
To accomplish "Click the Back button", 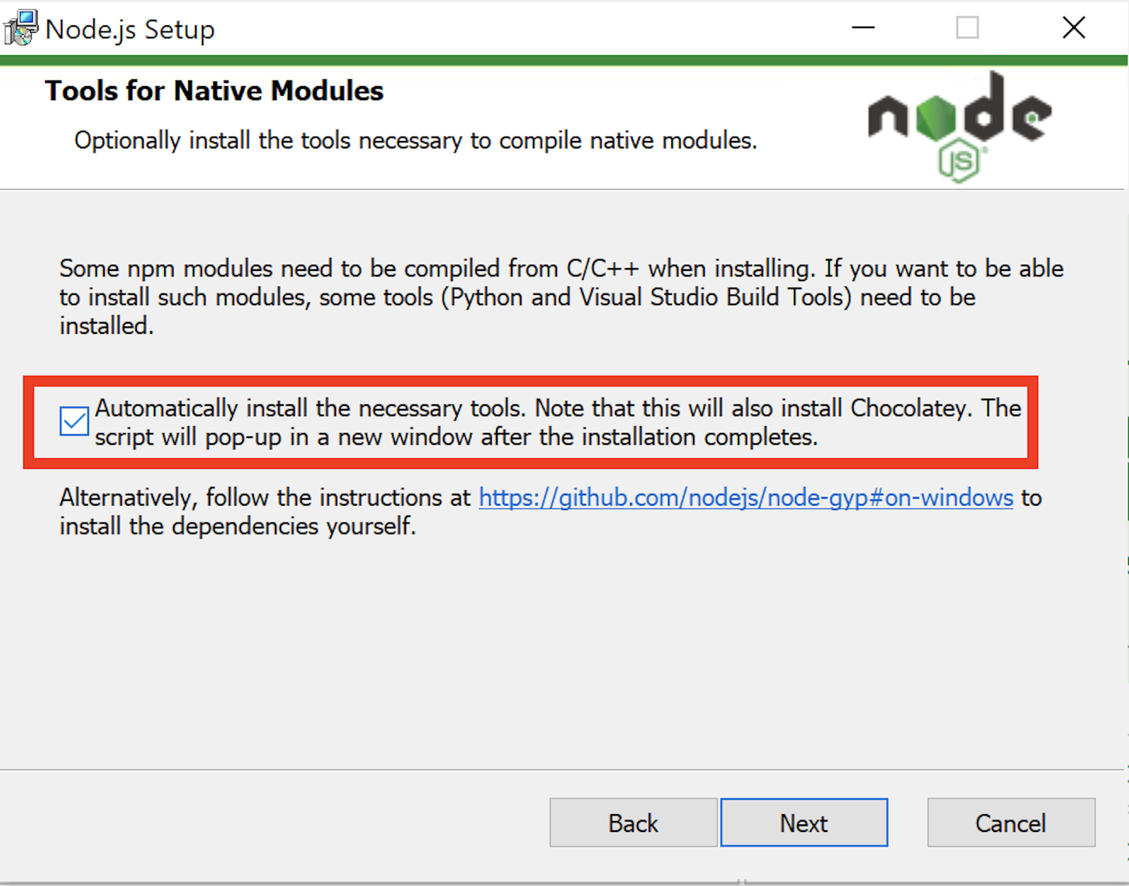I will (632, 822).
